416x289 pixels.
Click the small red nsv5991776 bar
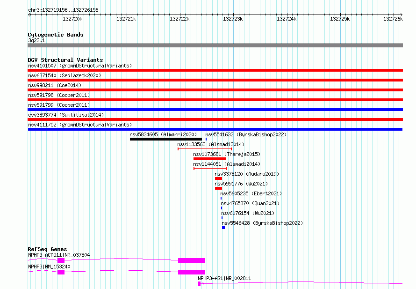(x=218, y=188)
